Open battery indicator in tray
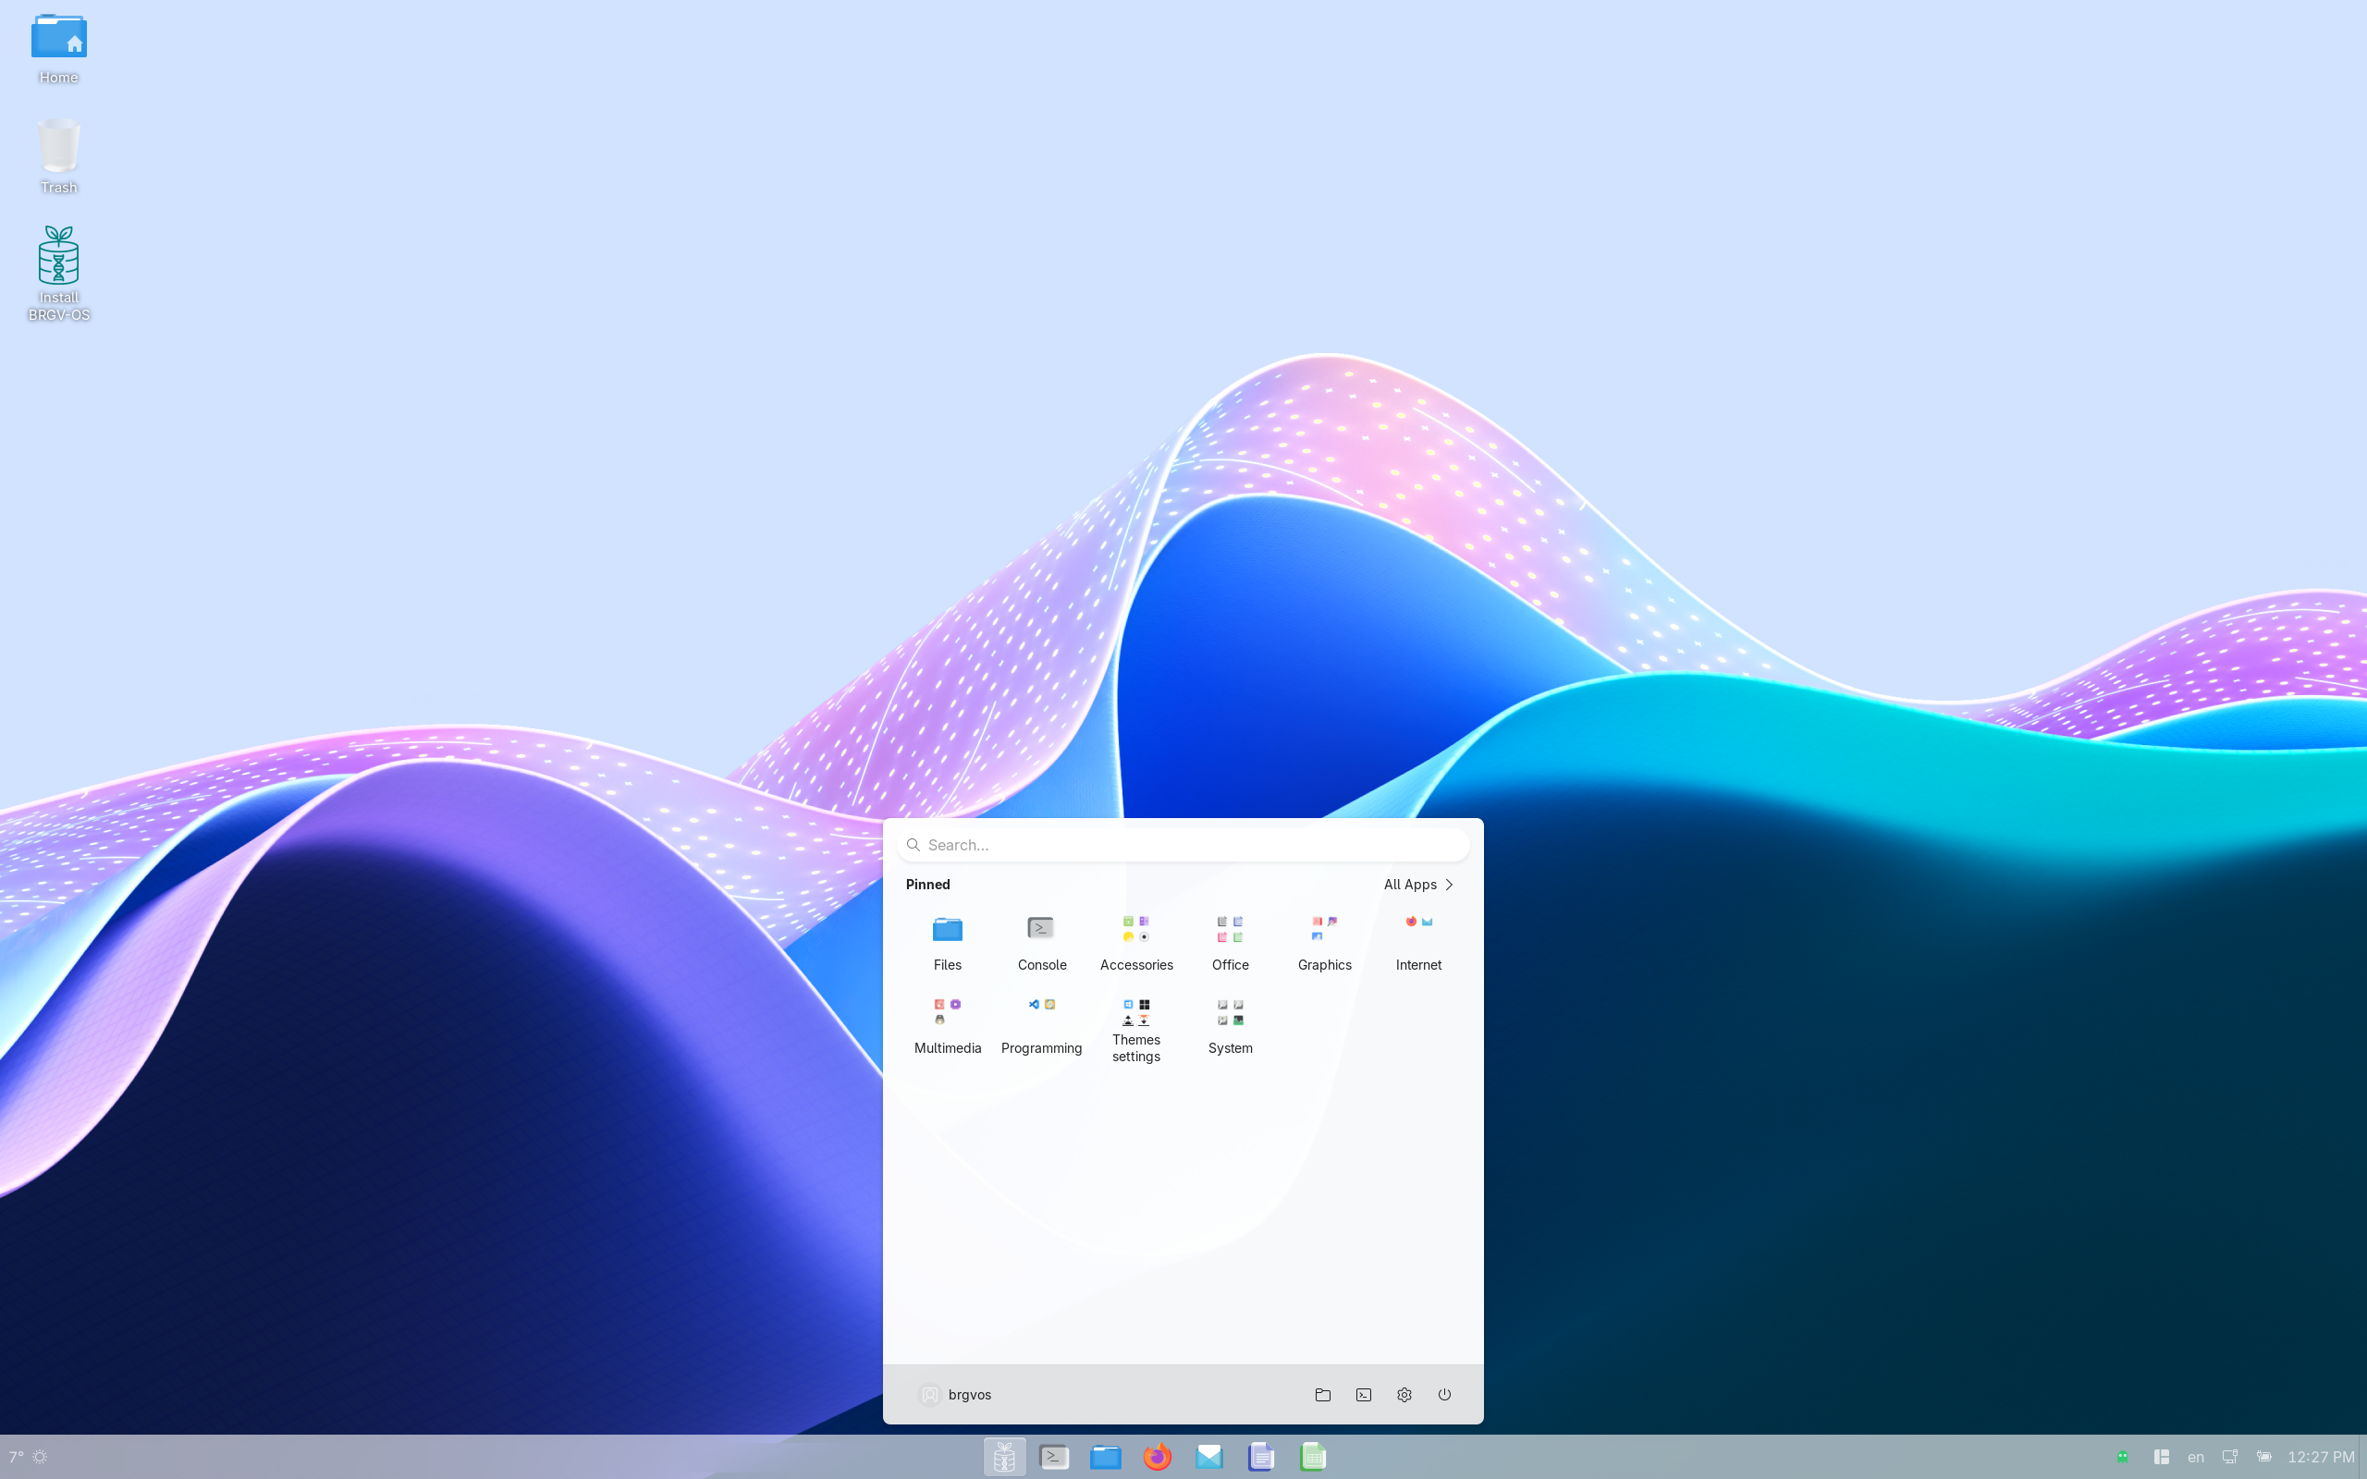This screenshot has height=1479, width=2367. [x=2264, y=1457]
